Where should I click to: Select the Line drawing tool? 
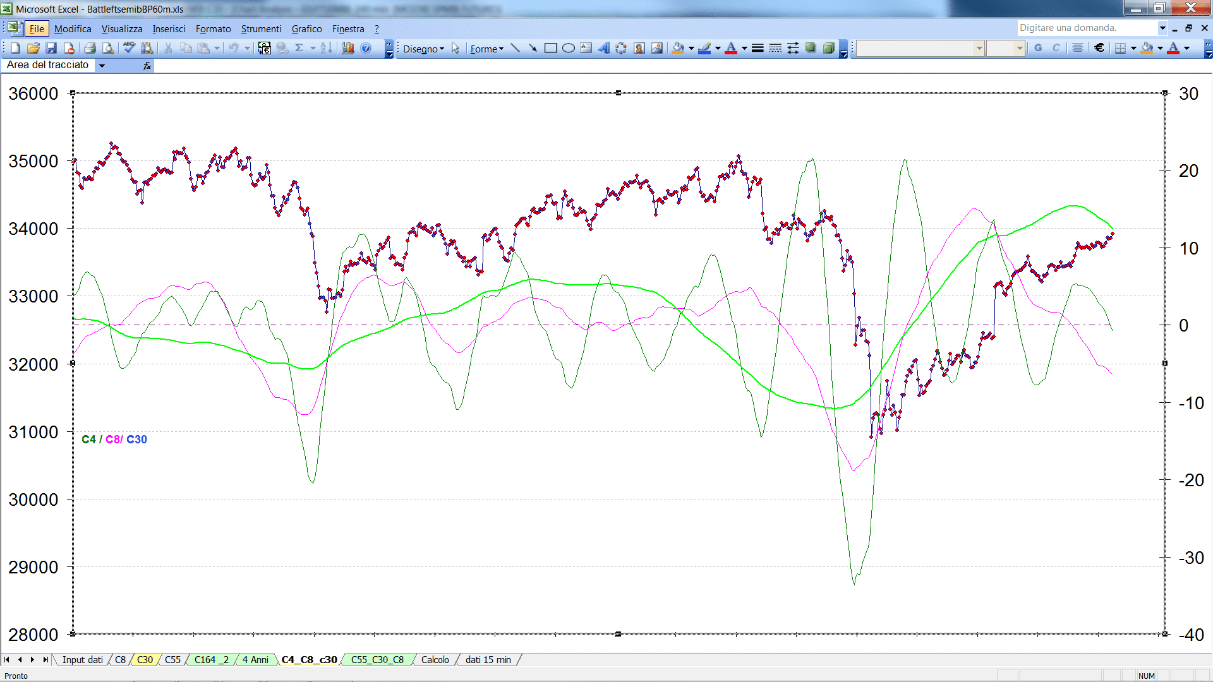515,48
